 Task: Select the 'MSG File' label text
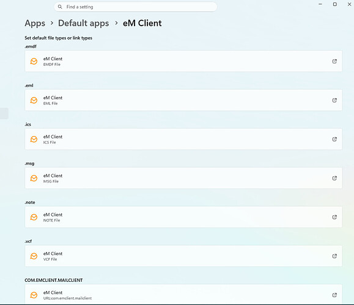tap(51, 181)
